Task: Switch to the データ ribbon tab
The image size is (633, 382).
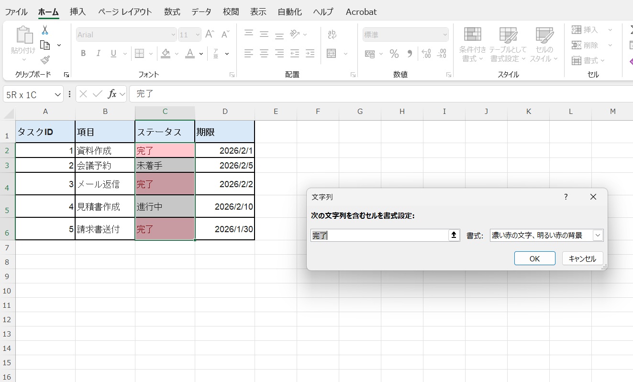Action: click(201, 11)
